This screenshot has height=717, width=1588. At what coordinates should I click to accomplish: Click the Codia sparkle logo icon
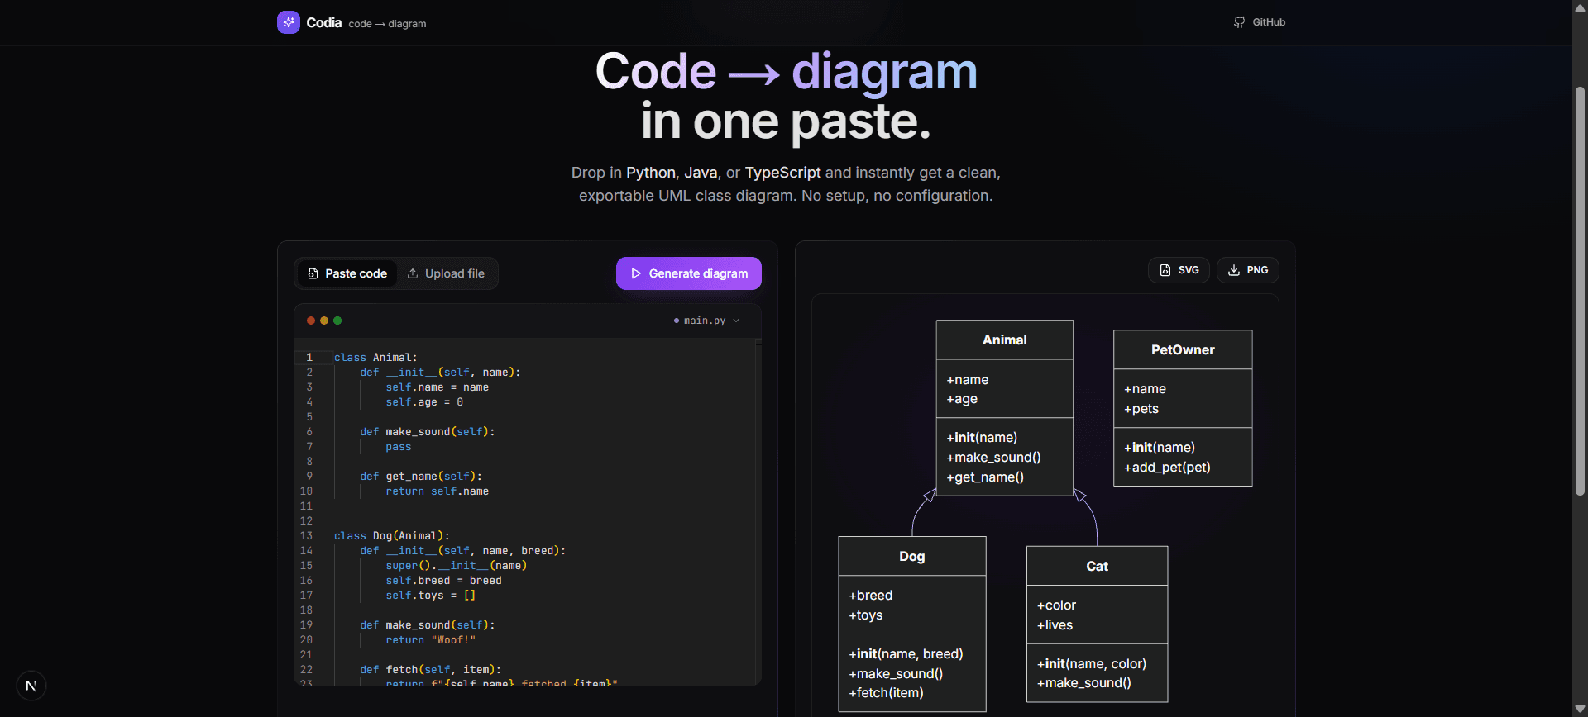point(288,22)
